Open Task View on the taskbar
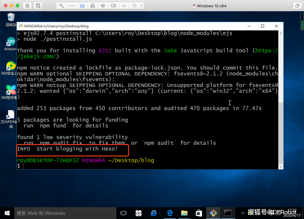 (x=123, y=213)
